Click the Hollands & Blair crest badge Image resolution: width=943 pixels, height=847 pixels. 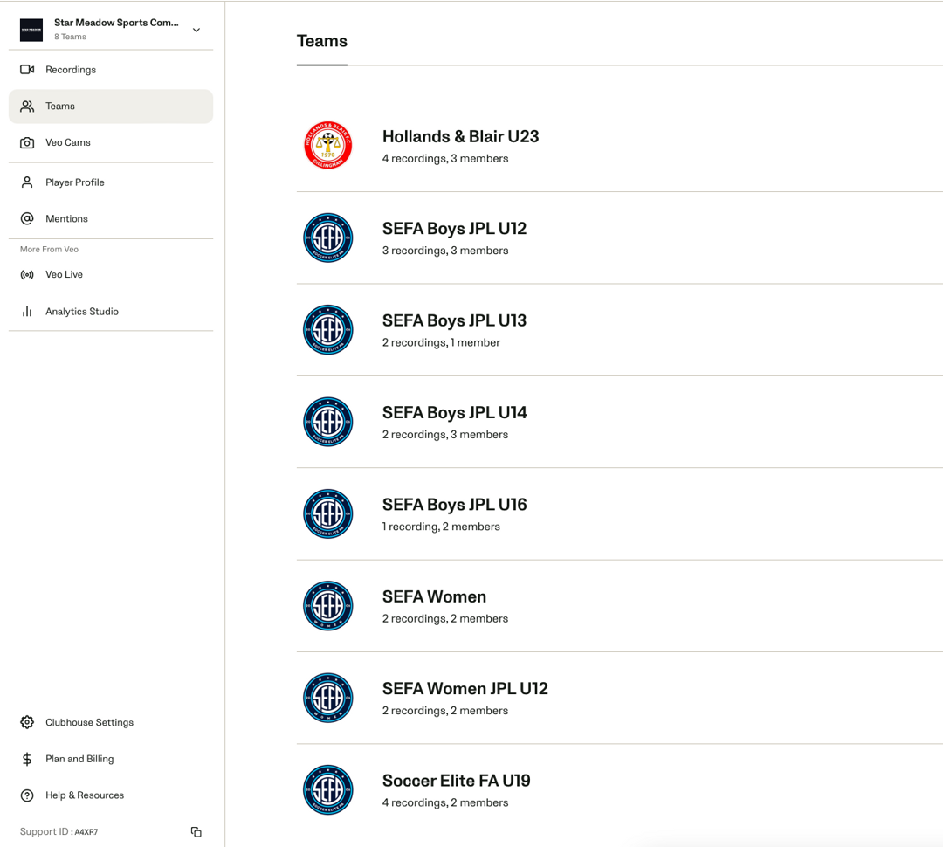[x=327, y=145]
